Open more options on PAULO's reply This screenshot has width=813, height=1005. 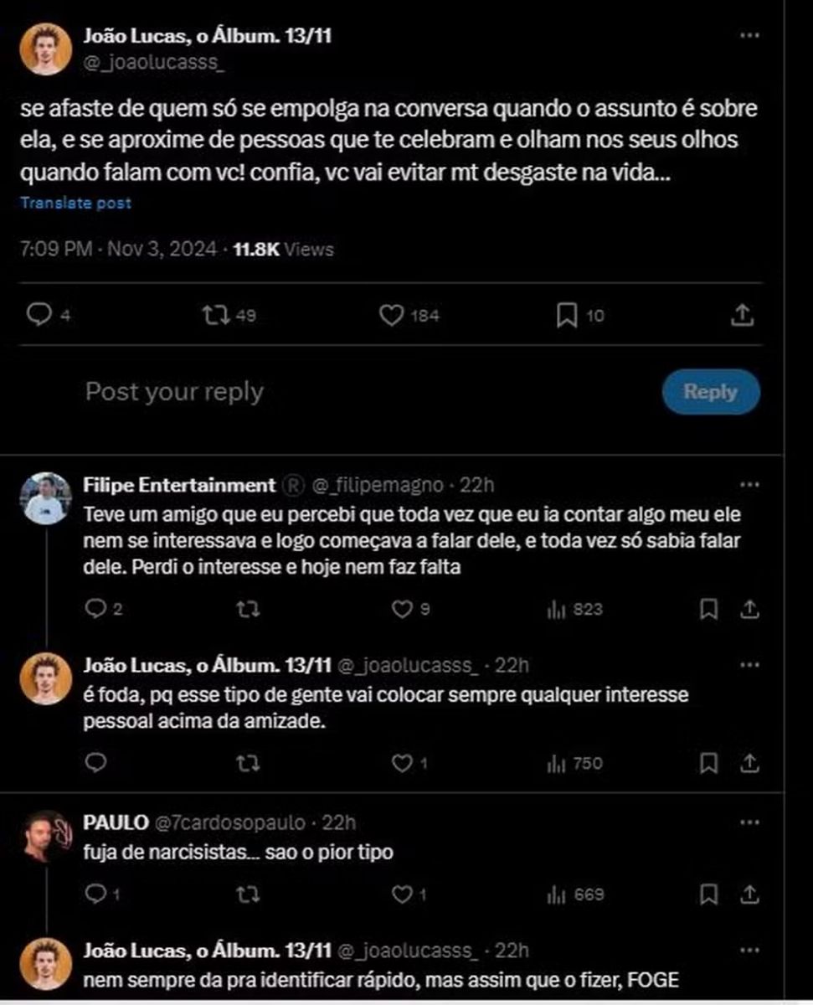[x=751, y=822]
